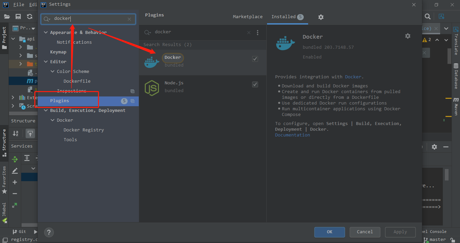Image resolution: width=460 pixels, height=243 pixels.
Task: Toggle the sort alphabetically icon in Structure panel
Action: (15, 133)
